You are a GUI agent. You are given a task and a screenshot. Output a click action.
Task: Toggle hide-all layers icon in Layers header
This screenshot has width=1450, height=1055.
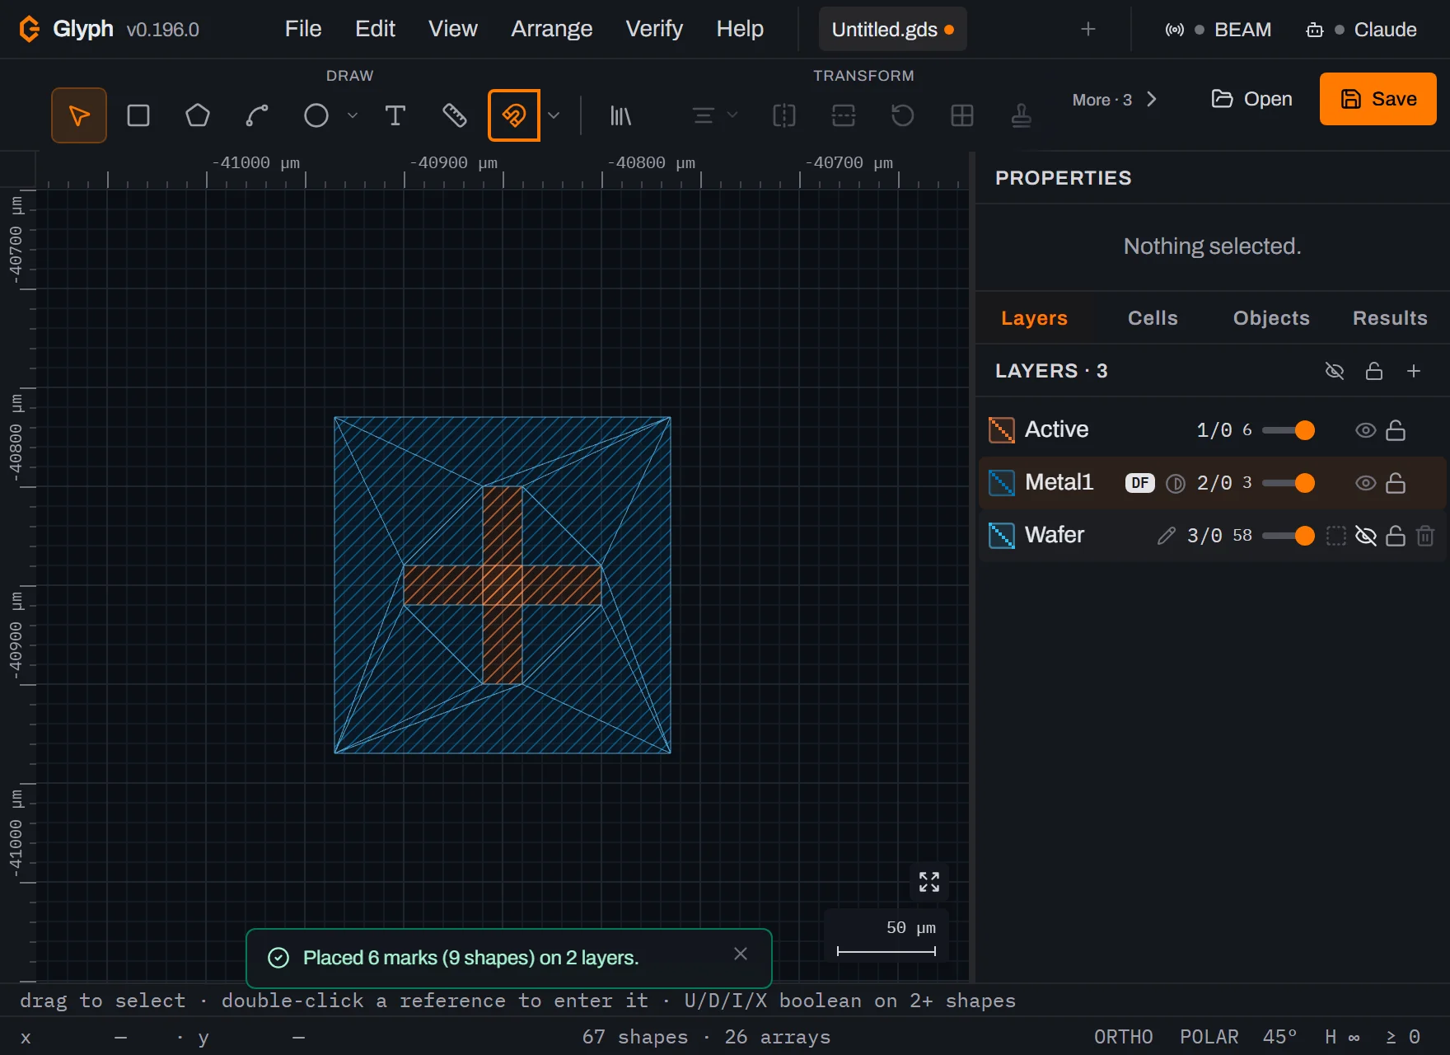(1335, 371)
